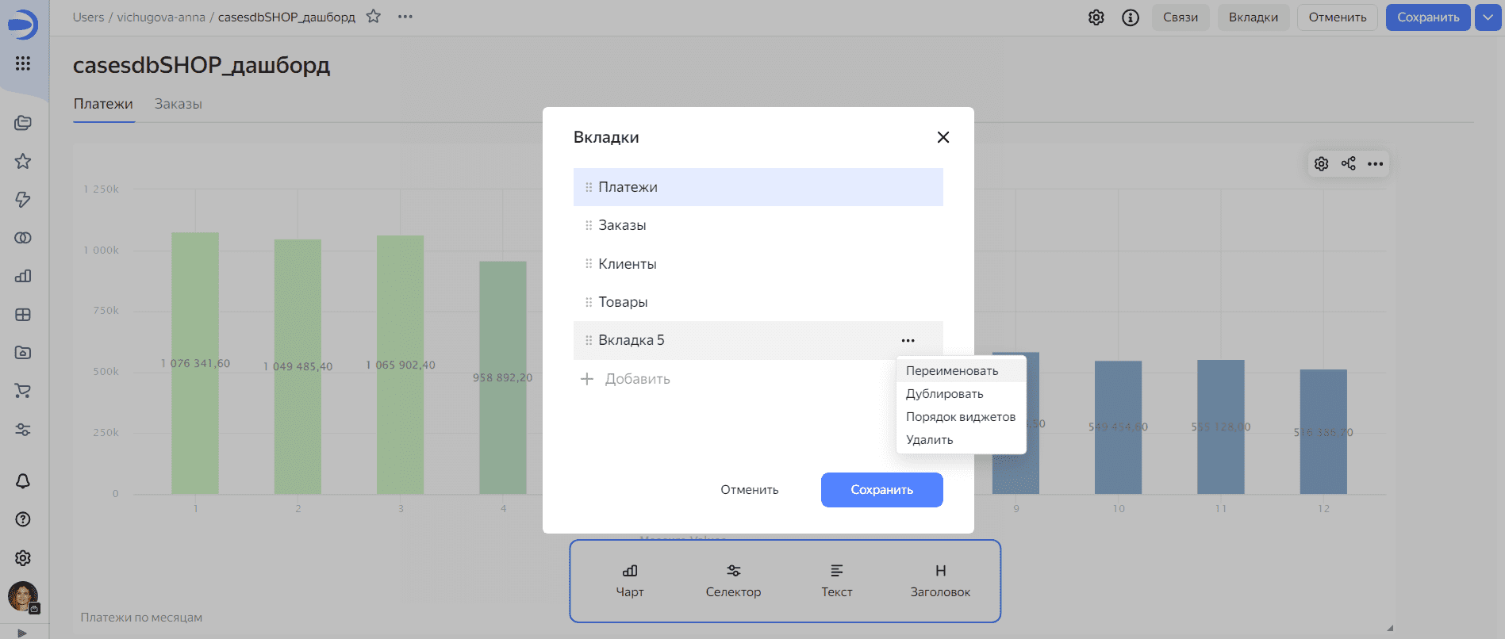The width and height of the screenshot is (1505, 639).
Task: Close the Вкладки dialog
Action: coord(943,137)
